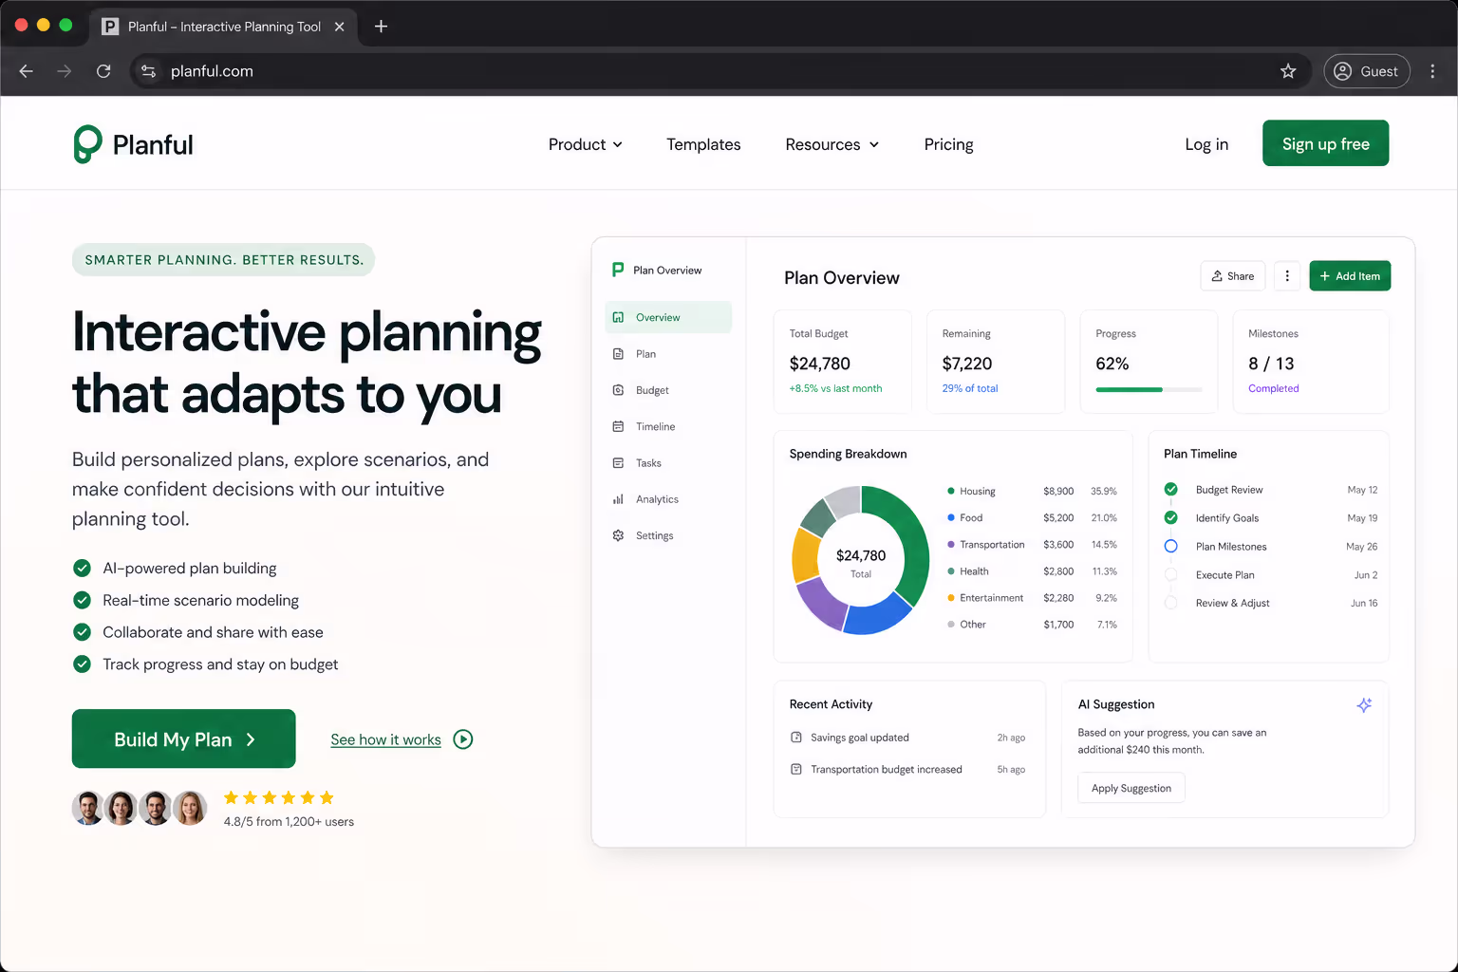Click the back navigation arrow
The height and width of the screenshot is (972, 1458).
(x=27, y=71)
